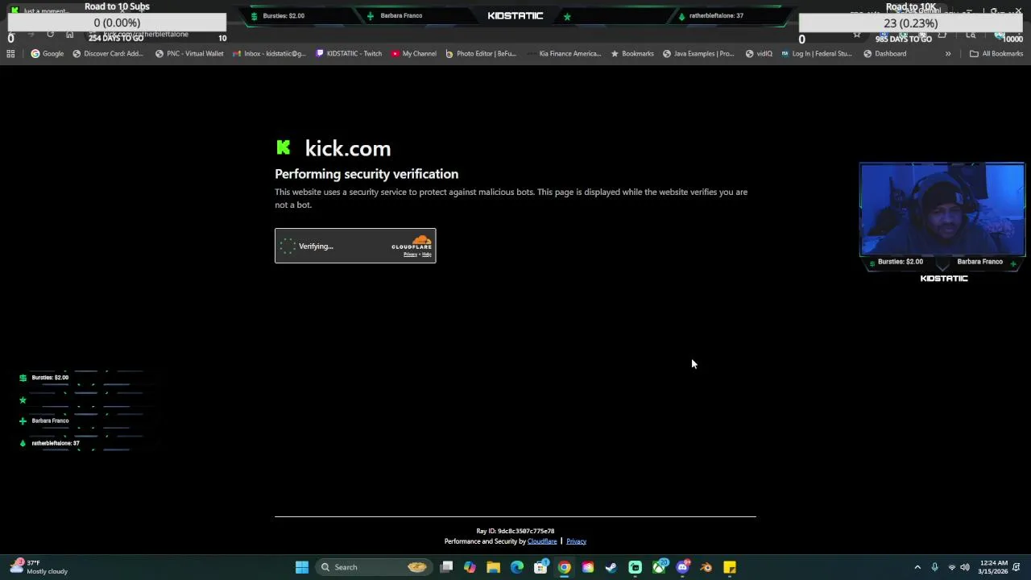Click the Cloudflare logo in verification widget
Viewport: 1031px width, 580px height.
coord(412,242)
